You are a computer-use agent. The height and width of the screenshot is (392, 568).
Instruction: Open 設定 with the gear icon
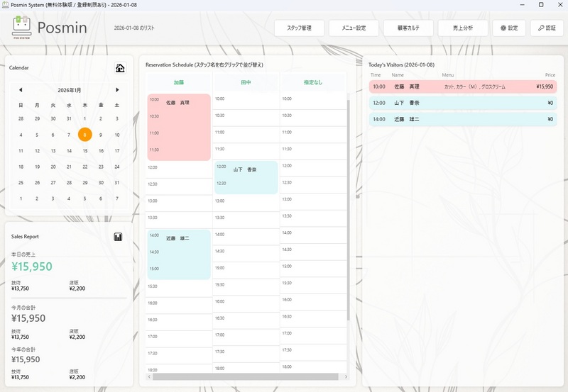[509, 28]
